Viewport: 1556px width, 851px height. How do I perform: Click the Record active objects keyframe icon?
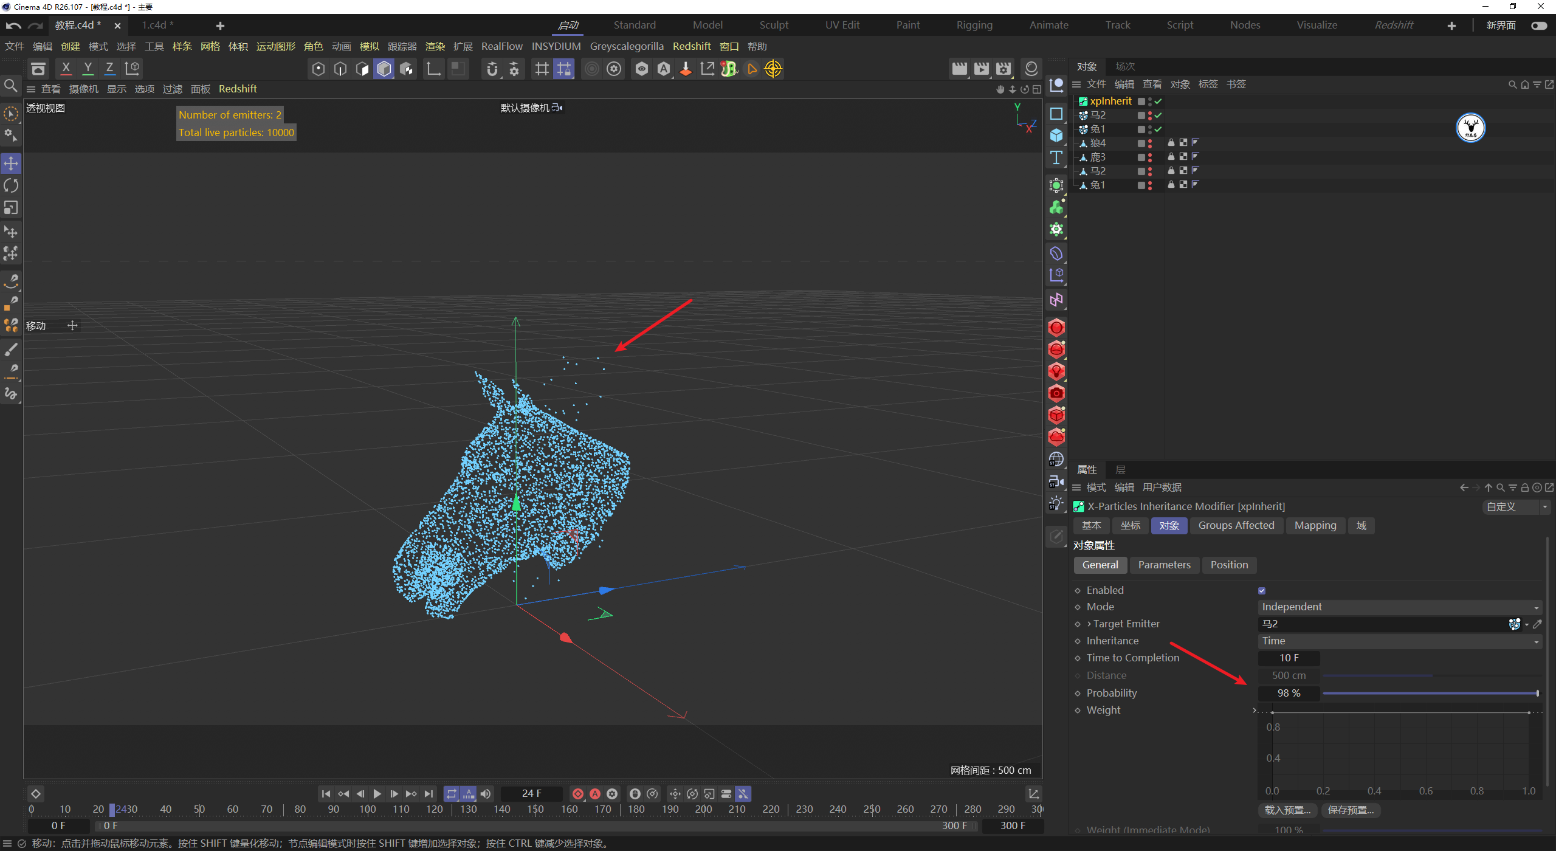pos(578,794)
